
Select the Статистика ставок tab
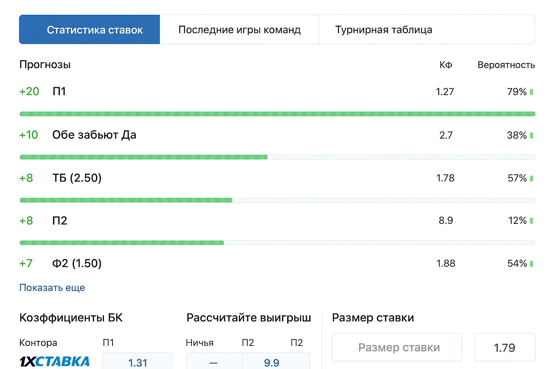point(89,30)
